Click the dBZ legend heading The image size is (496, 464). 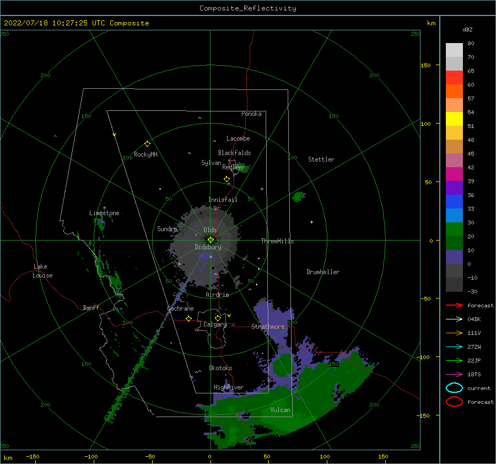[467, 29]
